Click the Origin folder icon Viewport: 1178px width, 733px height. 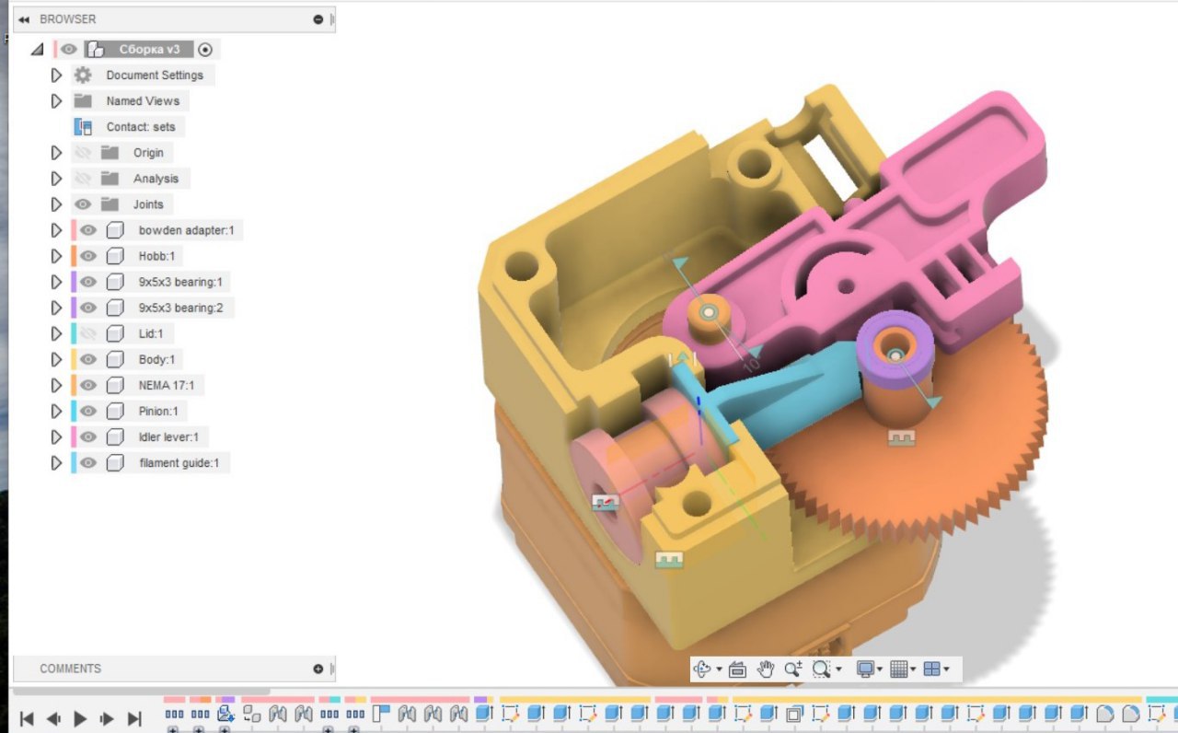click(x=110, y=153)
